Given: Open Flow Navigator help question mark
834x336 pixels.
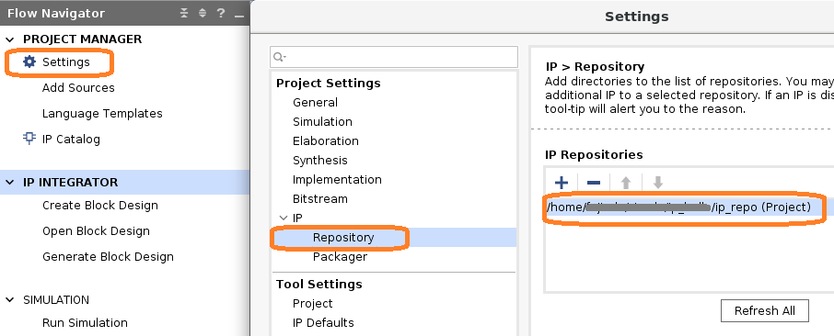Looking at the screenshot, I should (x=221, y=13).
